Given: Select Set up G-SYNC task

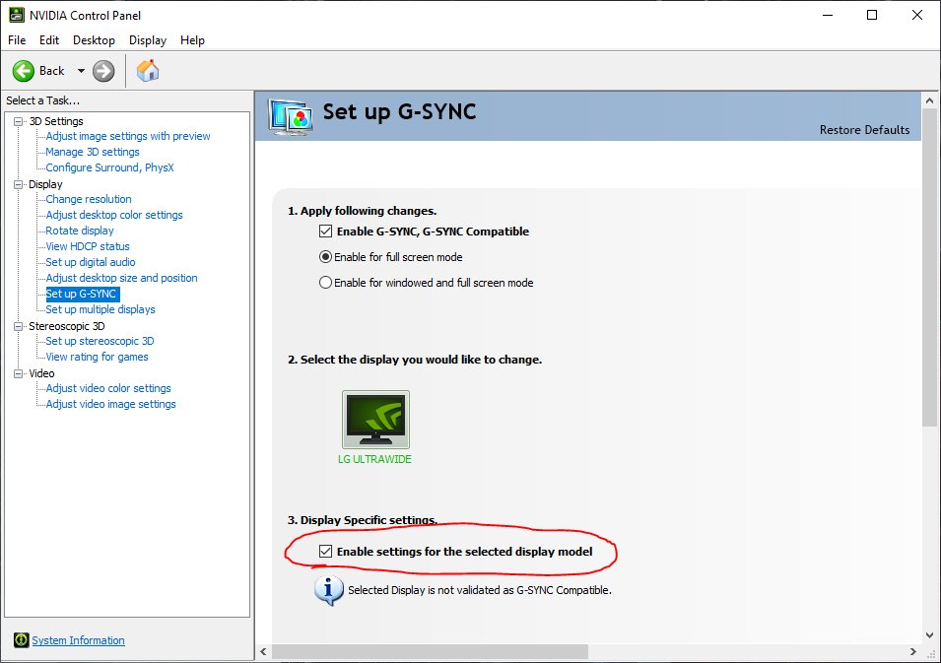Looking at the screenshot, I should [x=82, y=294].
